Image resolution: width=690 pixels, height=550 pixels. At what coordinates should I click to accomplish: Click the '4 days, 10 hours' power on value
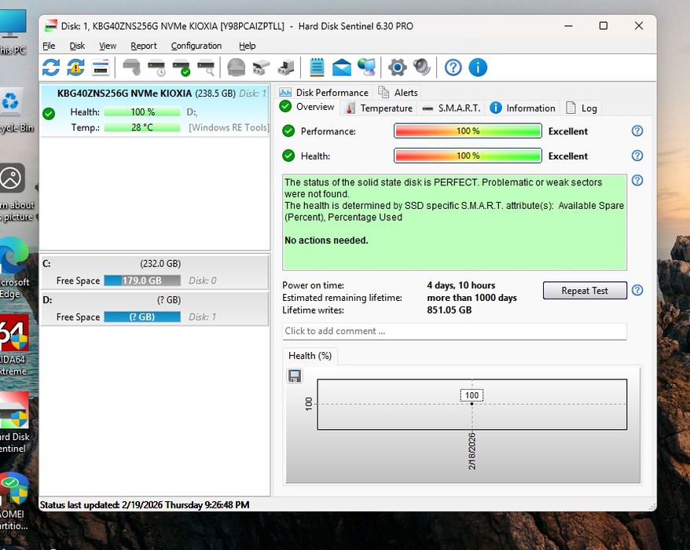click(x=461, y=285)
